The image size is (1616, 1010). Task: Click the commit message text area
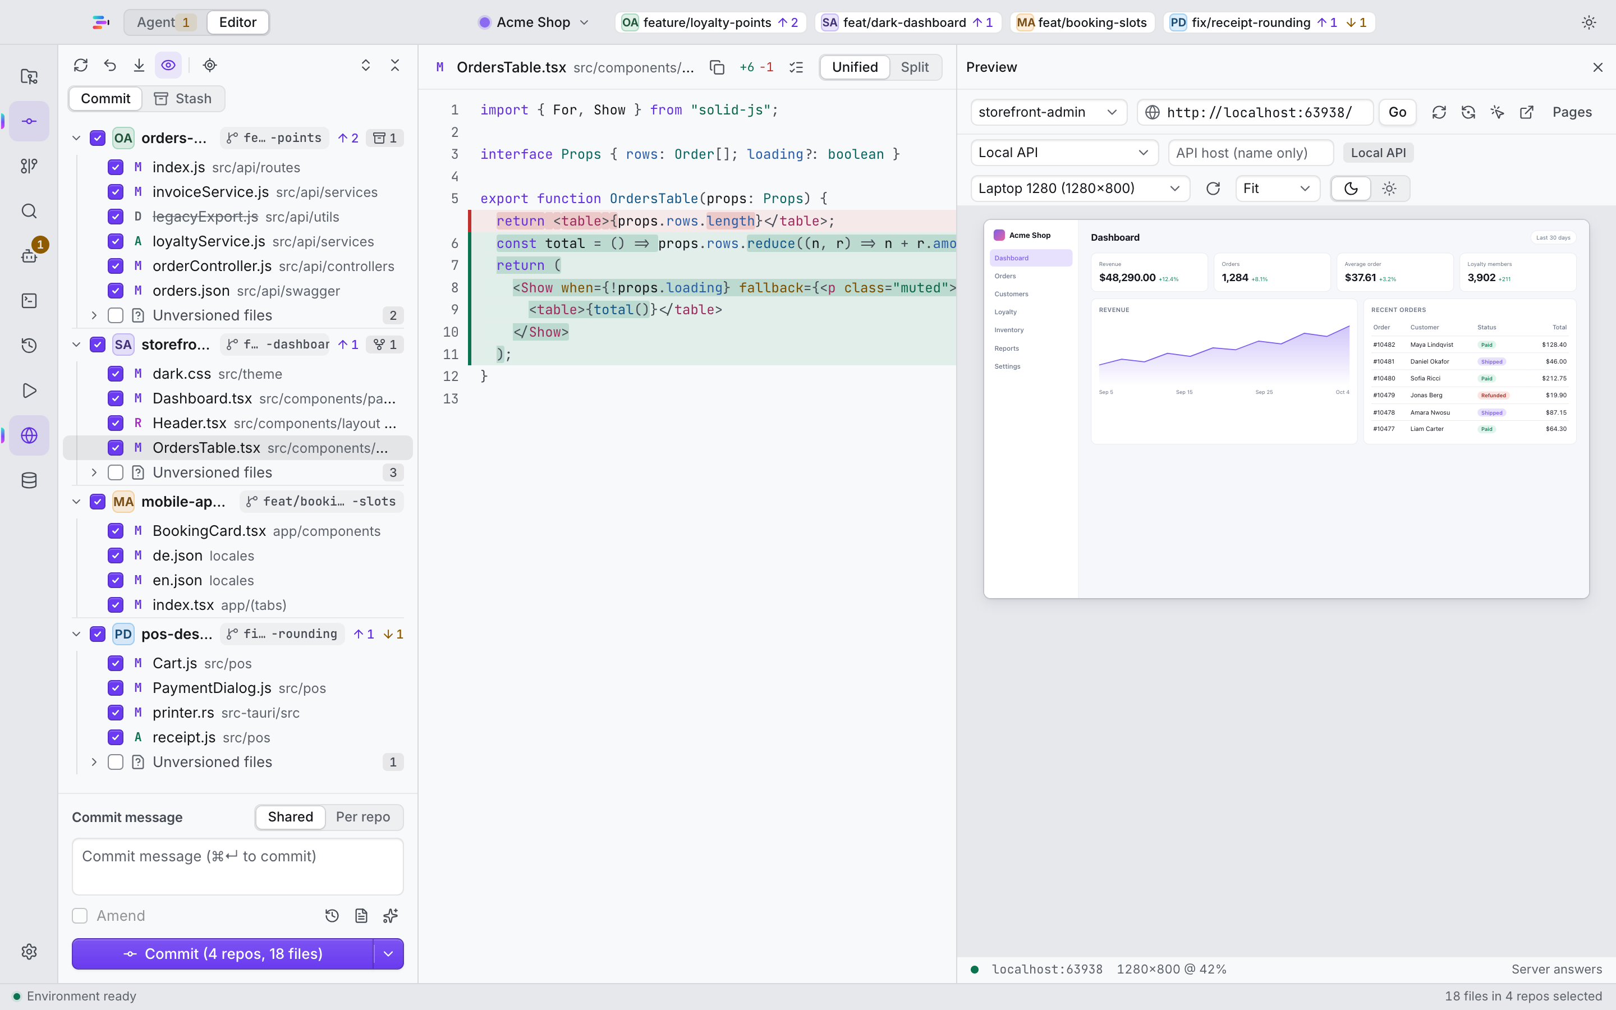[x=238, y=867]
